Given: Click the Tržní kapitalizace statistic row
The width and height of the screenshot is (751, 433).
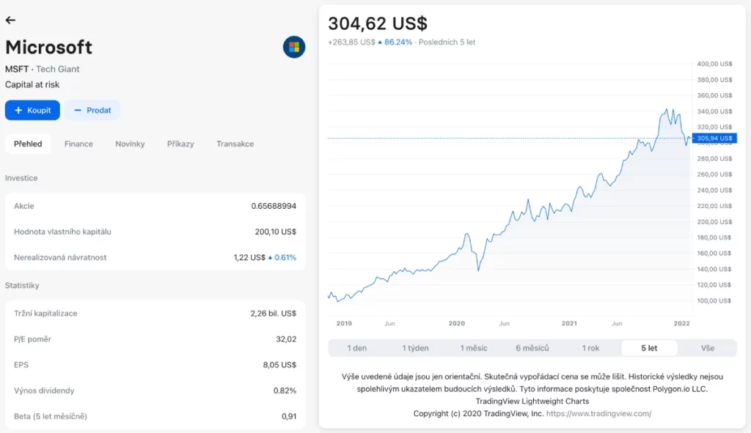Looking at the screenshot, I should tap(155, 313).
